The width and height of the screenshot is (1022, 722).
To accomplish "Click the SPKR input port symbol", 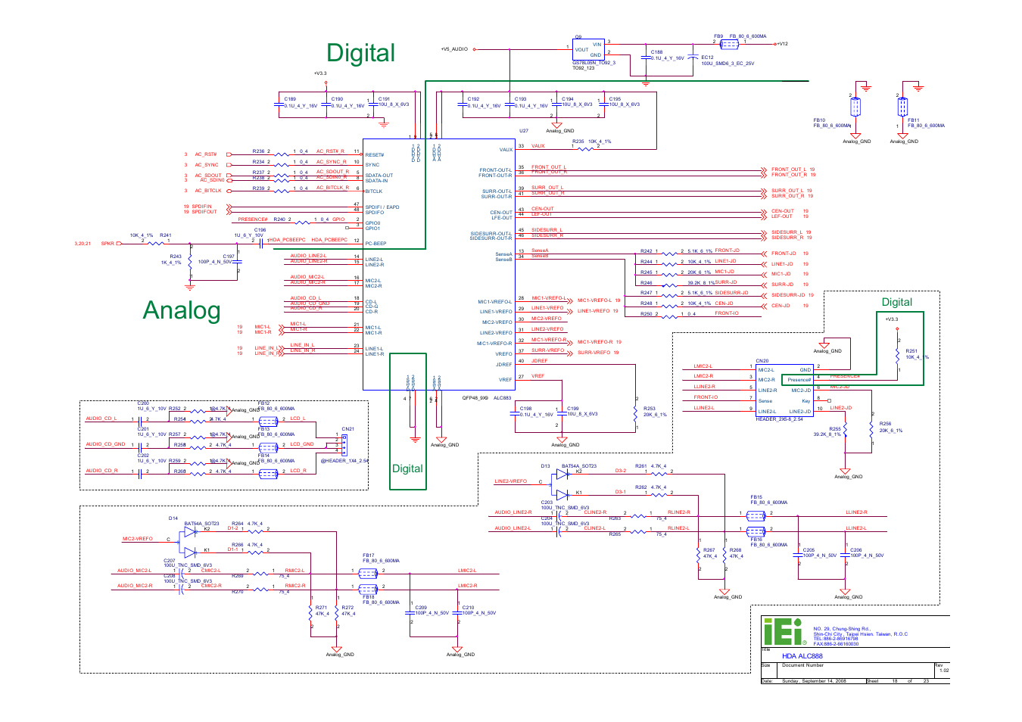I will pyautogui.click(x=119, y=244).
